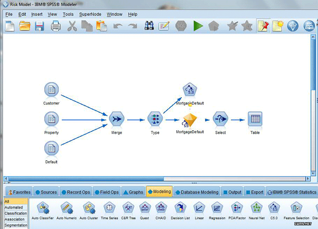
Task: Filter palette by Association
Action: pyautogui.click(x=15, y=219)
